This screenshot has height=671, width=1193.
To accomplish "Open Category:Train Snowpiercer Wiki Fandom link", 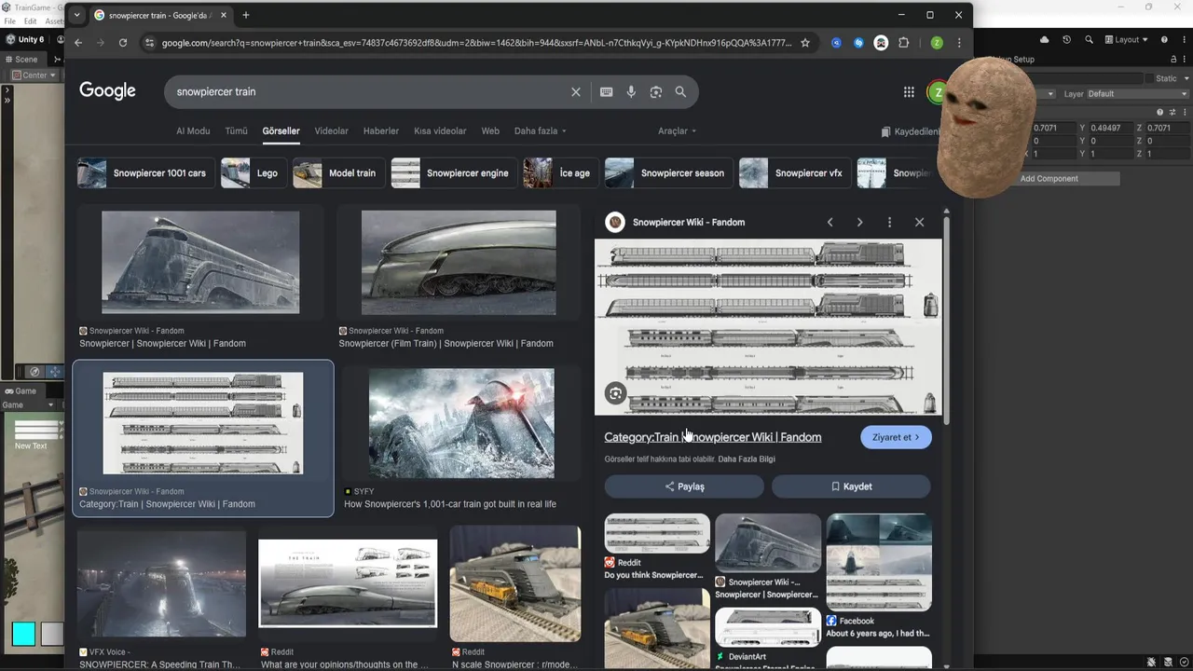I will (x=712, y=437).
